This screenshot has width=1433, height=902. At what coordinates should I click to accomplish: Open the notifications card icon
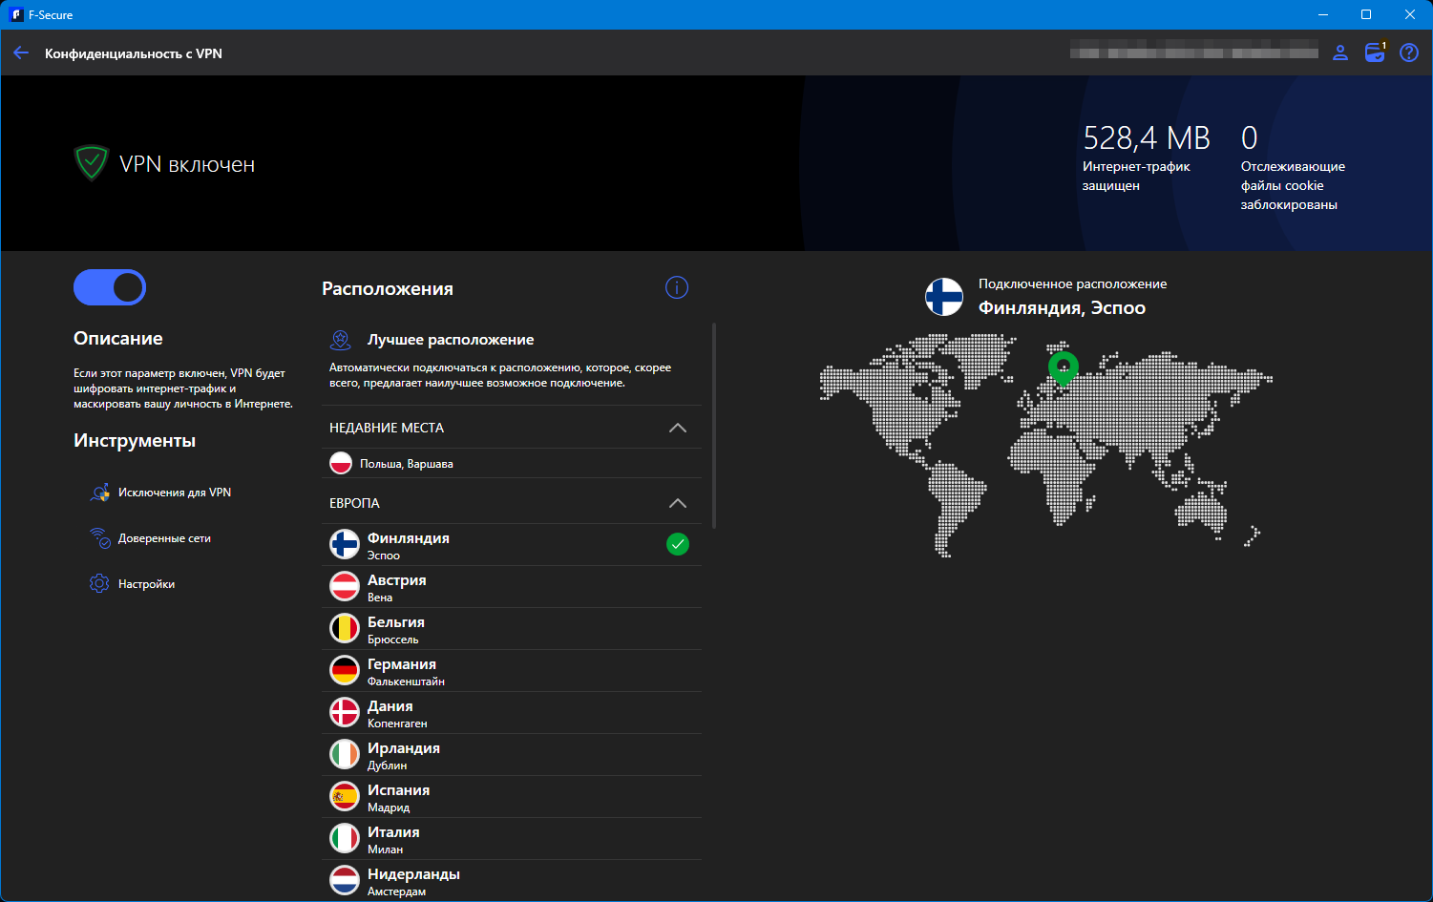1375,52
